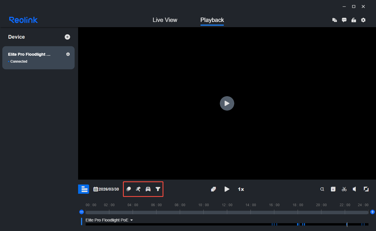Open the calendar date picker icon
Image resolution: width=376 pixels, height=231 pixels.
(x=95, y=189)
